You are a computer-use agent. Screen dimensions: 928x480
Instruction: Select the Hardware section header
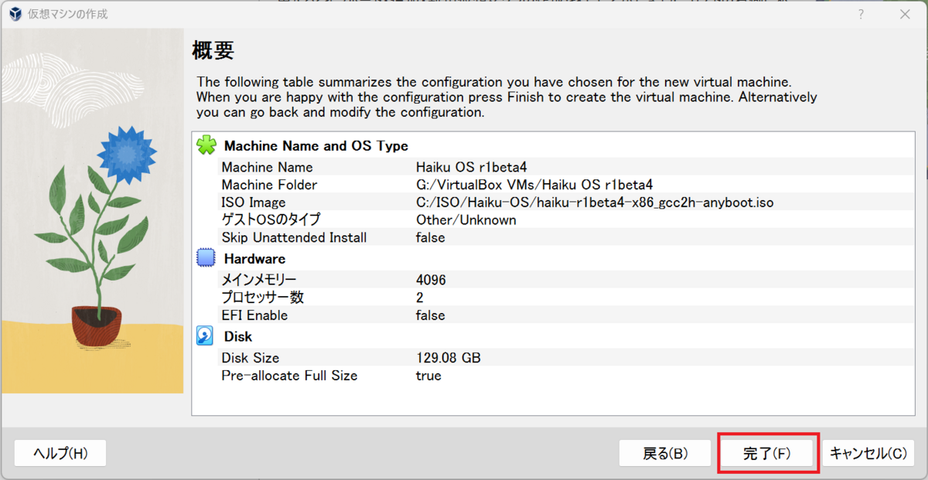point(254,259)
